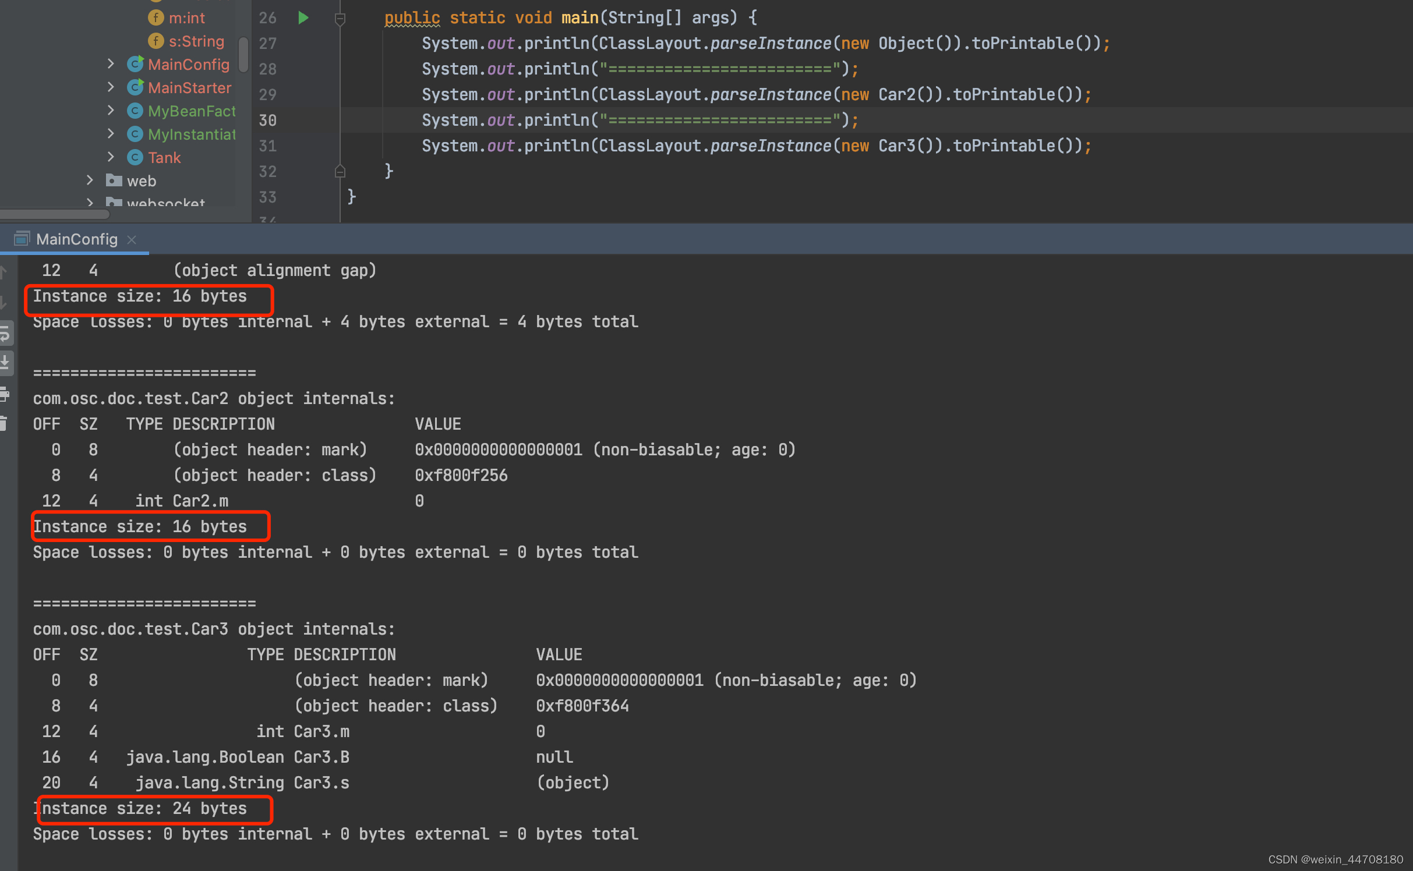Run main method via gutter play icon
Screen dimensions: 1413x871
point(303,17)
